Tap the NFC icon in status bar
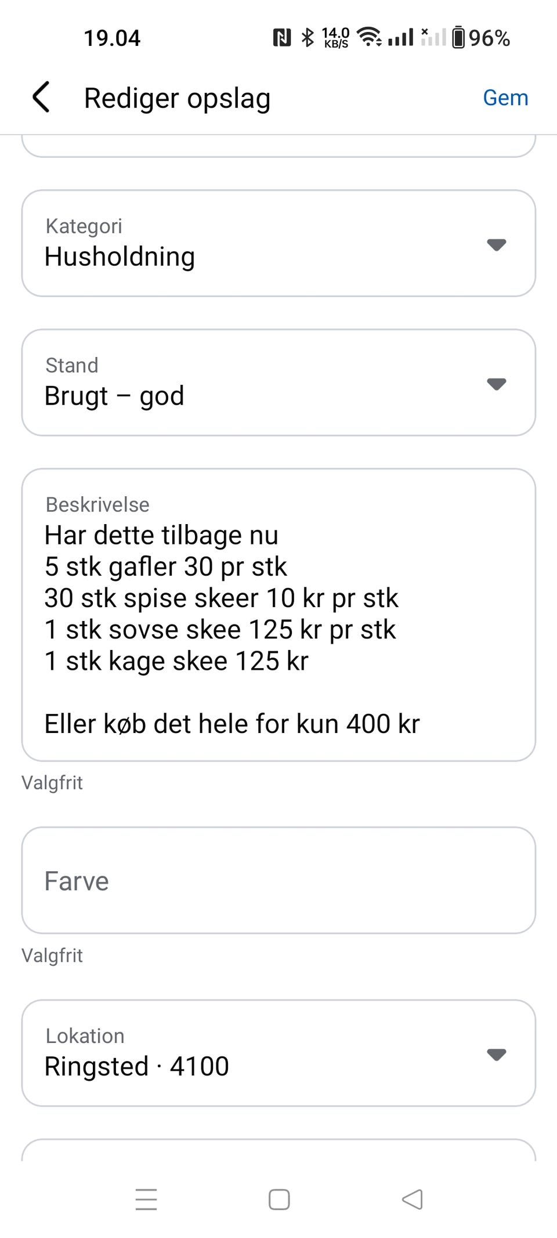Viewport: 557px width, 1238px height. point(282,38)
